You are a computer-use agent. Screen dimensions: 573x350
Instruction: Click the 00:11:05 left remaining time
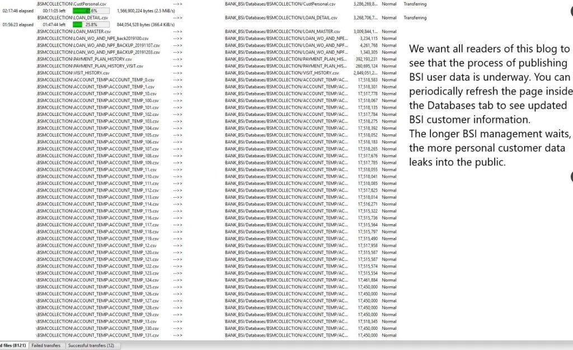pos(54,11)
